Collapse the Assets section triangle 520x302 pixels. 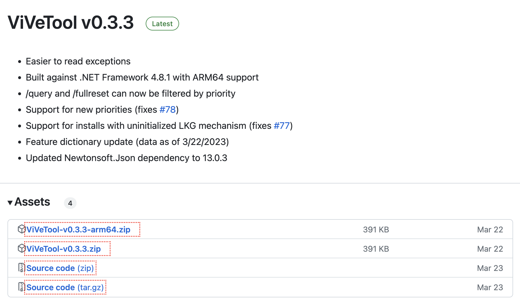[x=10, y=203]
